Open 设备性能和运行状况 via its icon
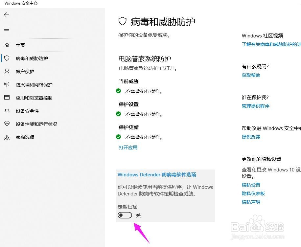The image size is (301, 247). 7,124
